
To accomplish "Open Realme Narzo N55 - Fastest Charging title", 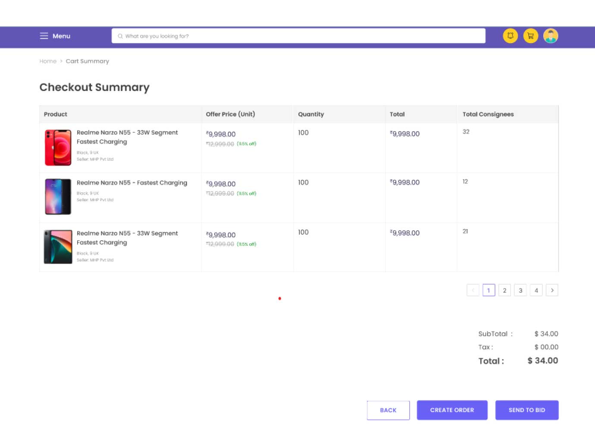I will [x=132, y=183].
